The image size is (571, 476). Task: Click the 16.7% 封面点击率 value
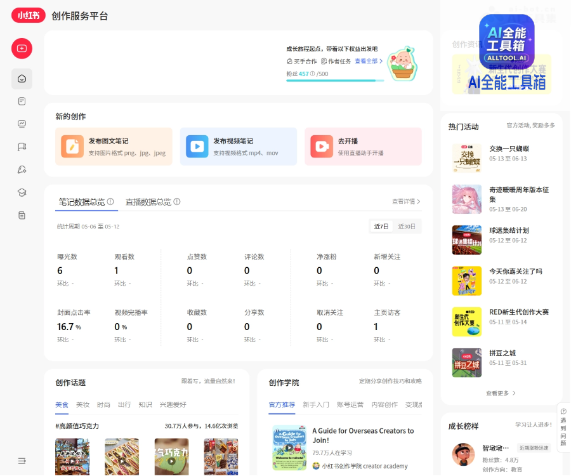(x=69, y=327)
